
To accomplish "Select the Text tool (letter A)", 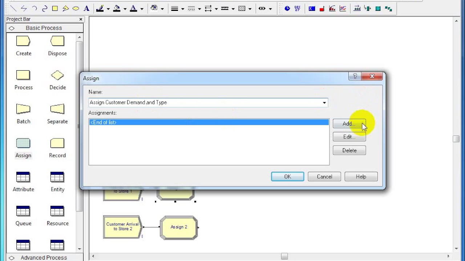I will pyautogui.click(x=86, y=8).
